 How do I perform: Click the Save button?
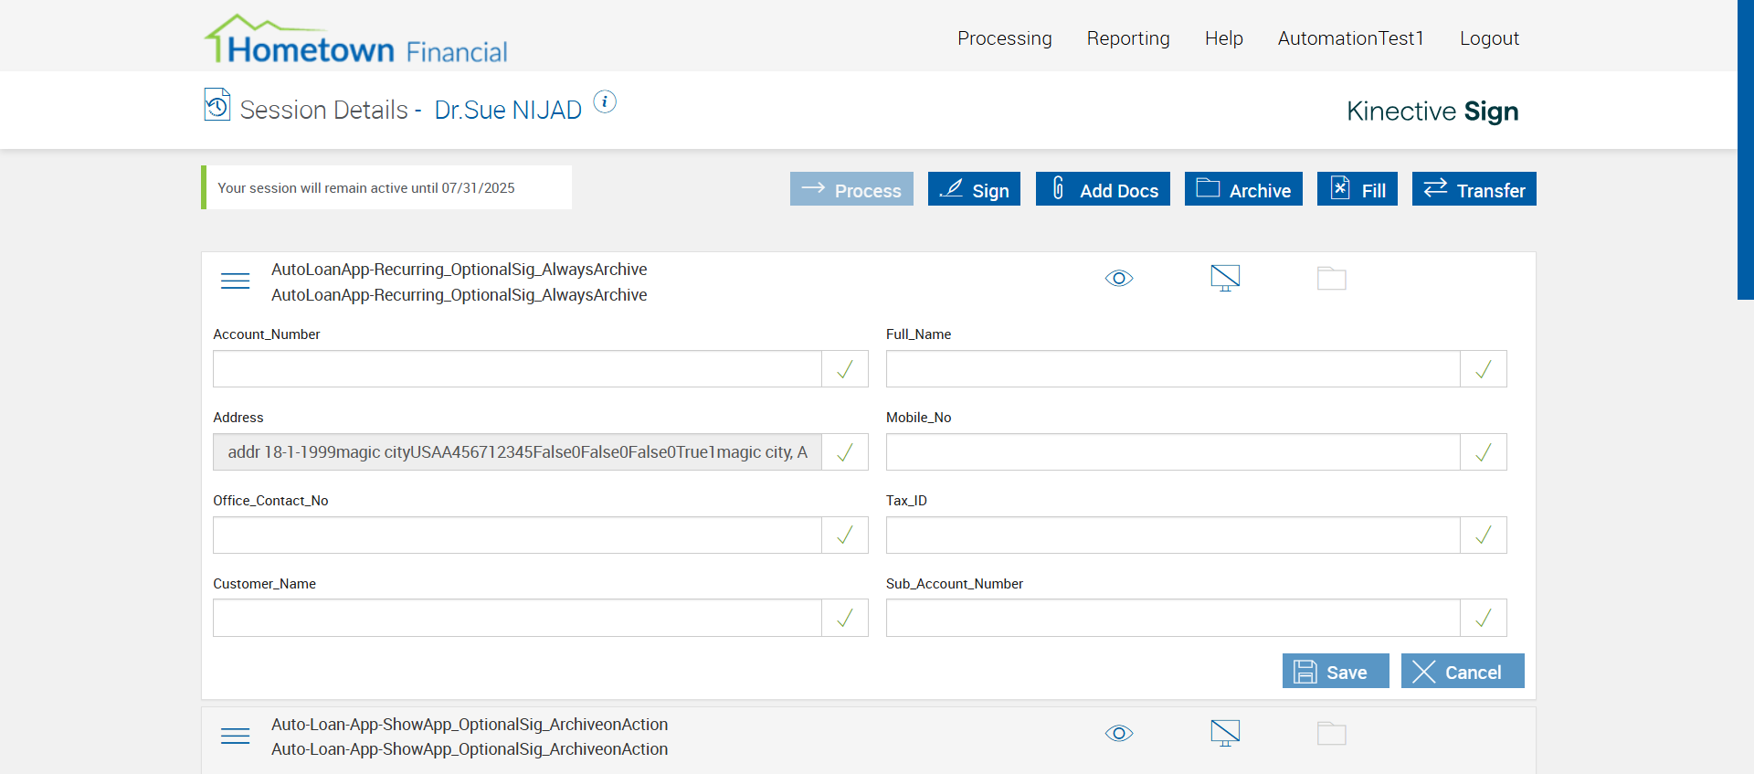(x=1336, y=672)
